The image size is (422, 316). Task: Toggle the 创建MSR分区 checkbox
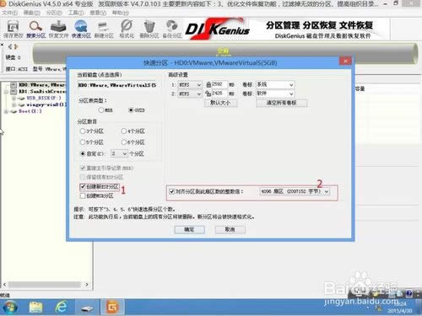pos(83,195)
